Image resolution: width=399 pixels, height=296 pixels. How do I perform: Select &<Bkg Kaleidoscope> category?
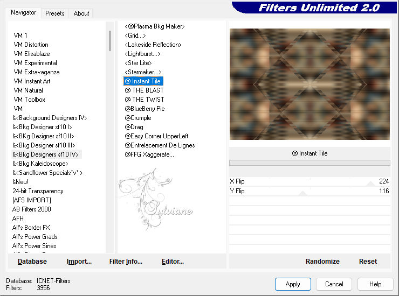(40, 164)
